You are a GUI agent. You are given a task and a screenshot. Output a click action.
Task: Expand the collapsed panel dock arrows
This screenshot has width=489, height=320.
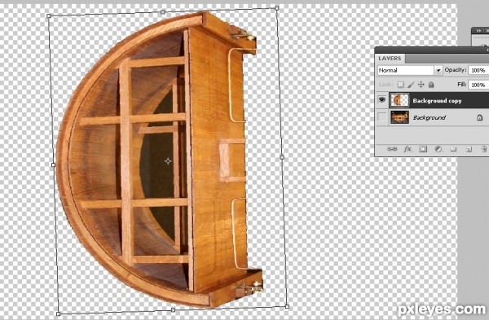click(478, 31)
